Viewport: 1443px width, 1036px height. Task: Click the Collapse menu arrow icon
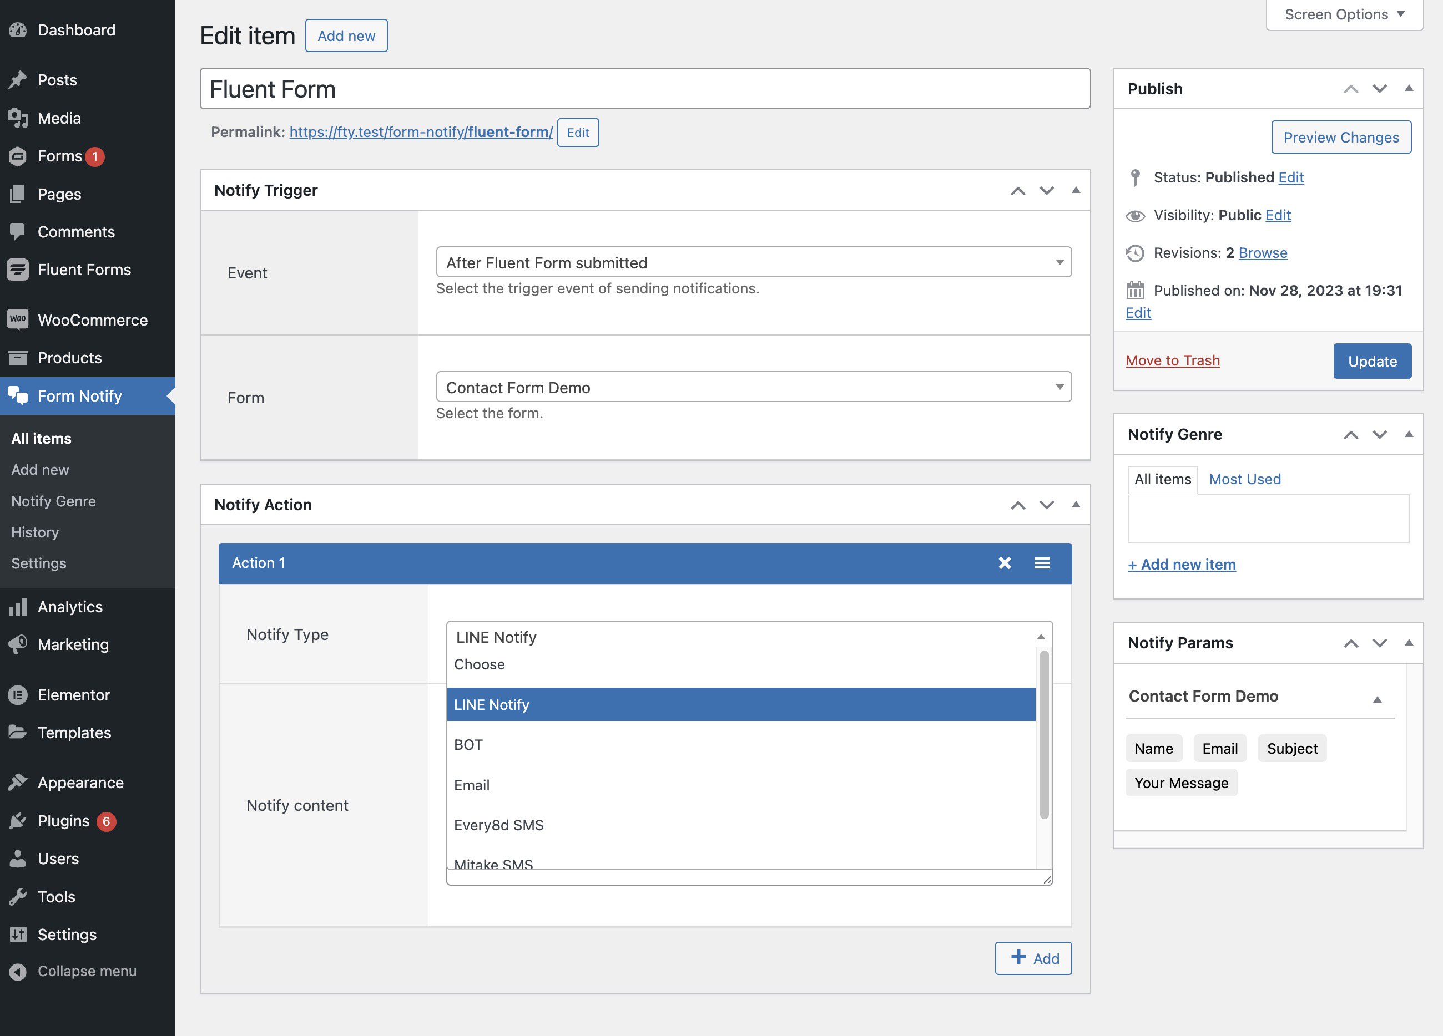[18, 971]
